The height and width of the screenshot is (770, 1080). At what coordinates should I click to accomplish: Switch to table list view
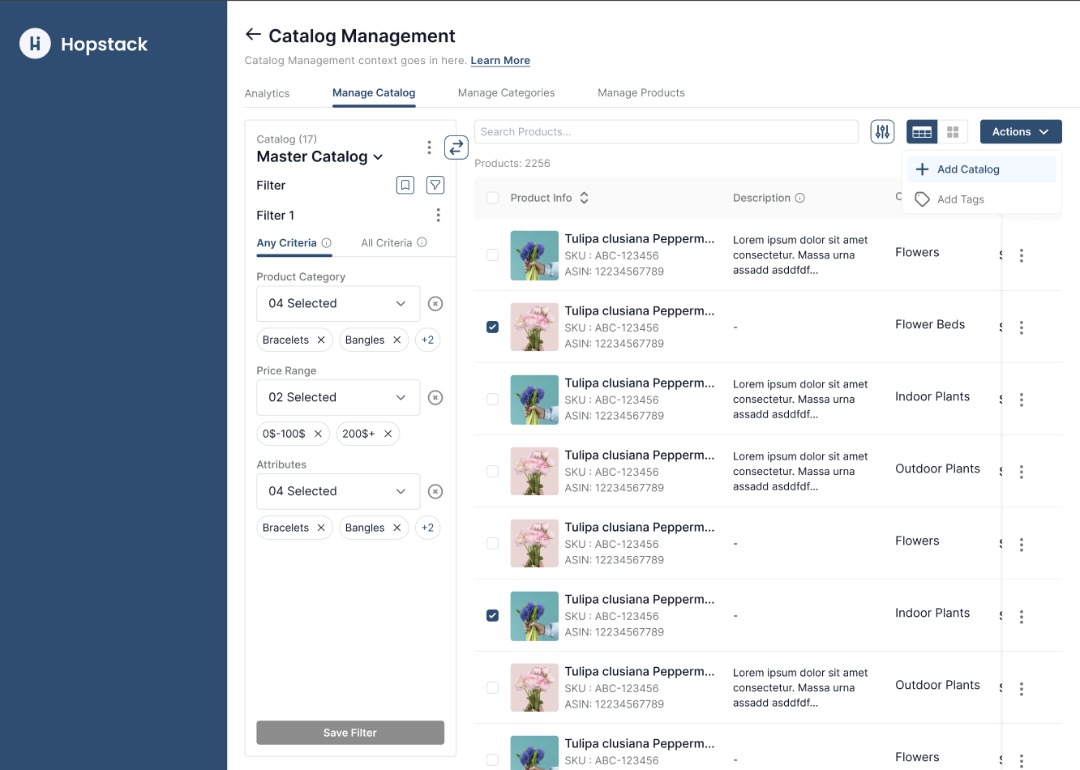[922, 132]
